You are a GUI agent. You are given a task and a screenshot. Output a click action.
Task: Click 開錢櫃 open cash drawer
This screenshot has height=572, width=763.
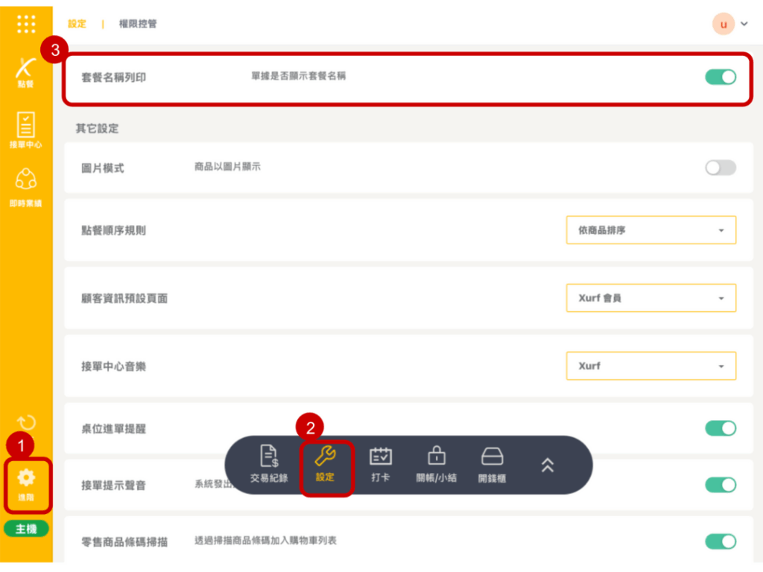click(492, 465)
